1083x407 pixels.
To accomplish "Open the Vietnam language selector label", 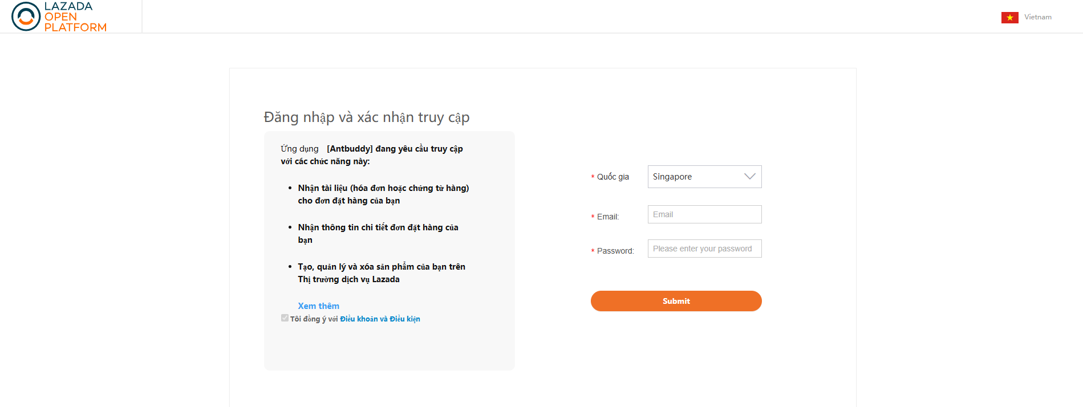I will [x=1037, y=17].
